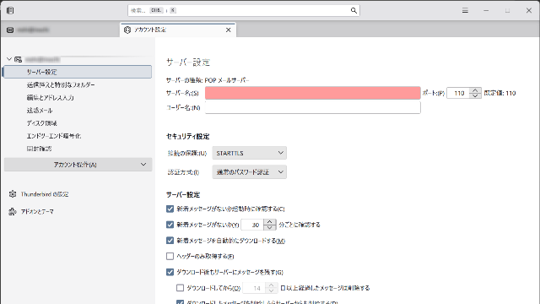Select サーバー設定 in the sidebar
The image size is (540, 304).
click(x=78, y=72)
